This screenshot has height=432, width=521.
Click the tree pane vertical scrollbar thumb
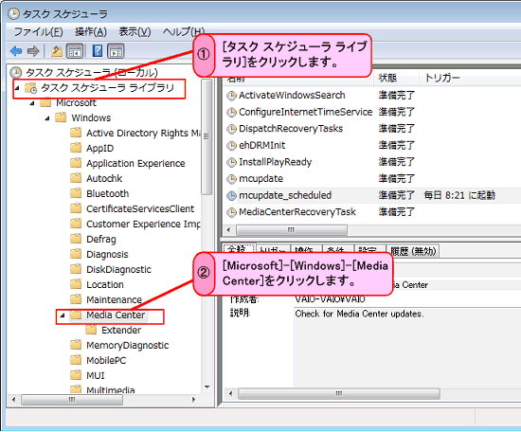pyautogui.click(x=207, y=136)
